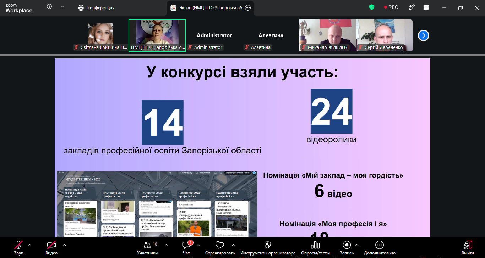485x258 pixels.
Task: Click Отреагировать heart icon
Action: point(220,247)
